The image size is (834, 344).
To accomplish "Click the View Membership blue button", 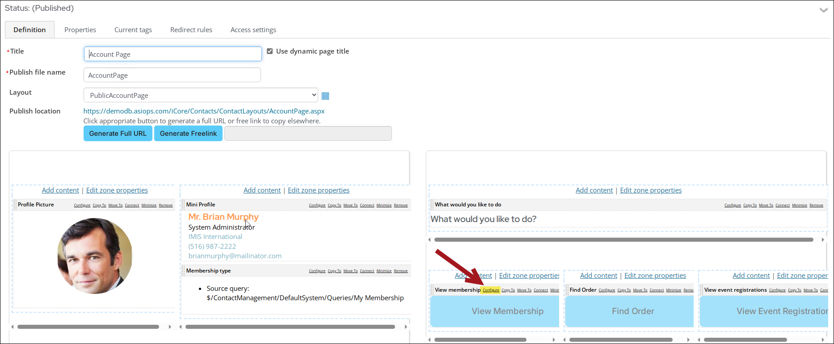I will point(495,311).
